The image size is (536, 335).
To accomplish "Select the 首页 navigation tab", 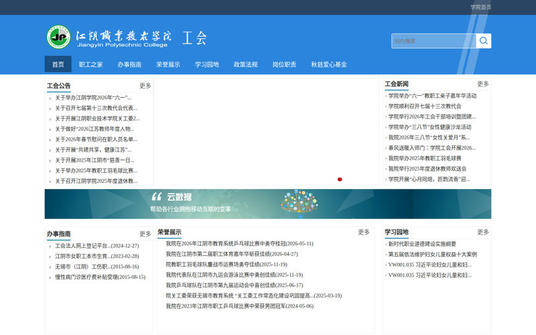I will point(58,64).
